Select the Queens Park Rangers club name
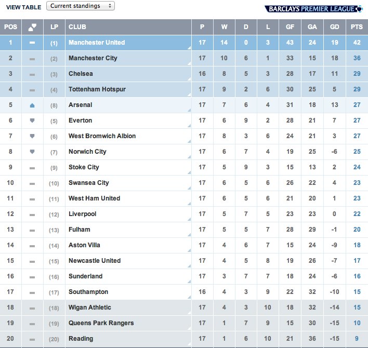The image size is (368, 348). (x=101, y=323)
